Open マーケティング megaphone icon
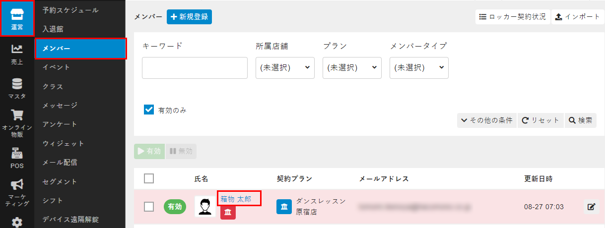Viewport: 605px width, 228px height. [x=17, y=185]
